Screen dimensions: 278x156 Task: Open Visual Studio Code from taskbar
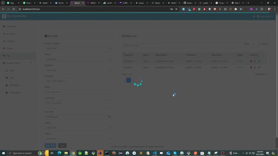[x=154, y=153]
